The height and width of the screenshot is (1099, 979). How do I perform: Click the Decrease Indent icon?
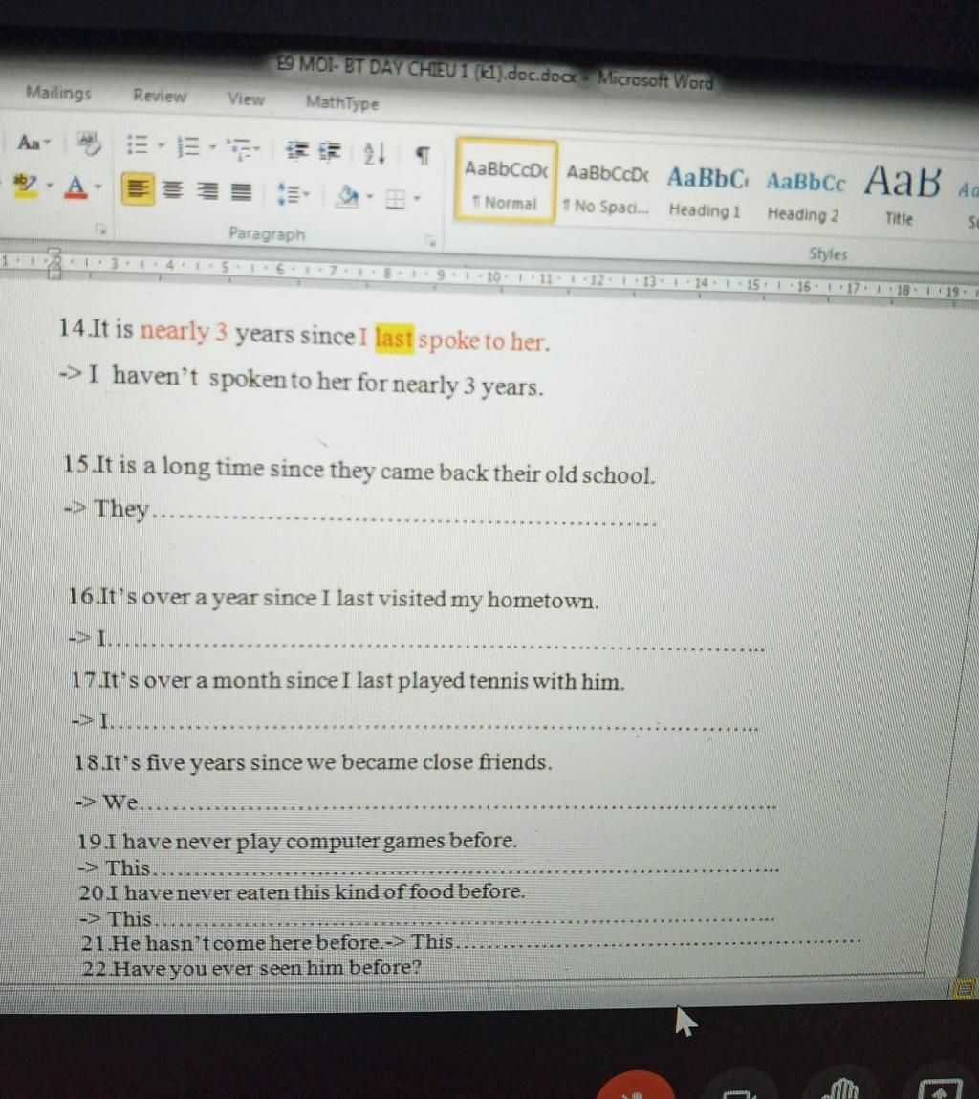point(297,151)
